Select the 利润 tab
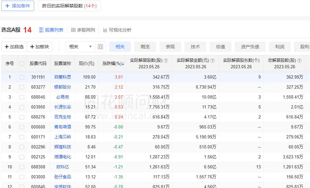Viewport: 310px width, 188px height. click(x=279, y=47)
